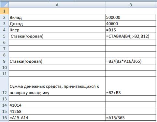157x122 pixels.
Task: Click 'Ставка(годовая)' cell in row 5
Action: [x=57, y=36]
